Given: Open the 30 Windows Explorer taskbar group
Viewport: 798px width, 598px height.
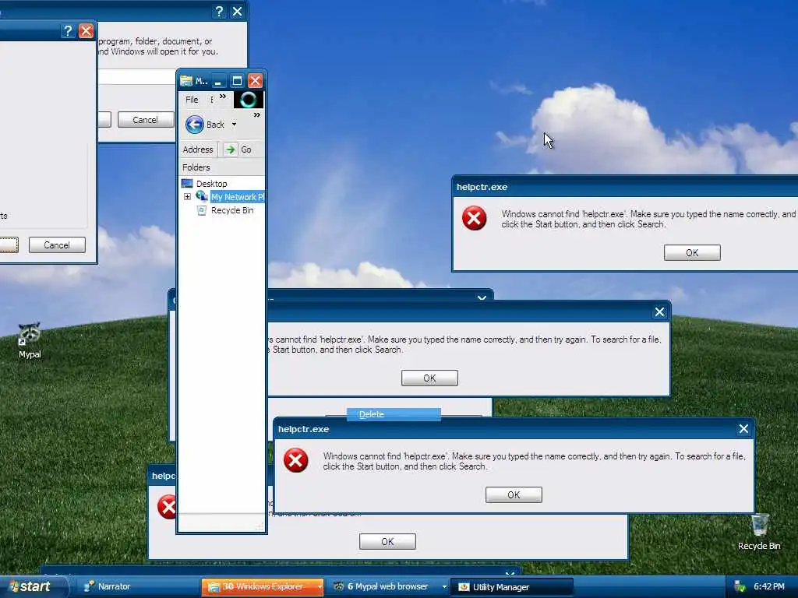Looking at the screenshot, I should 263,587.
